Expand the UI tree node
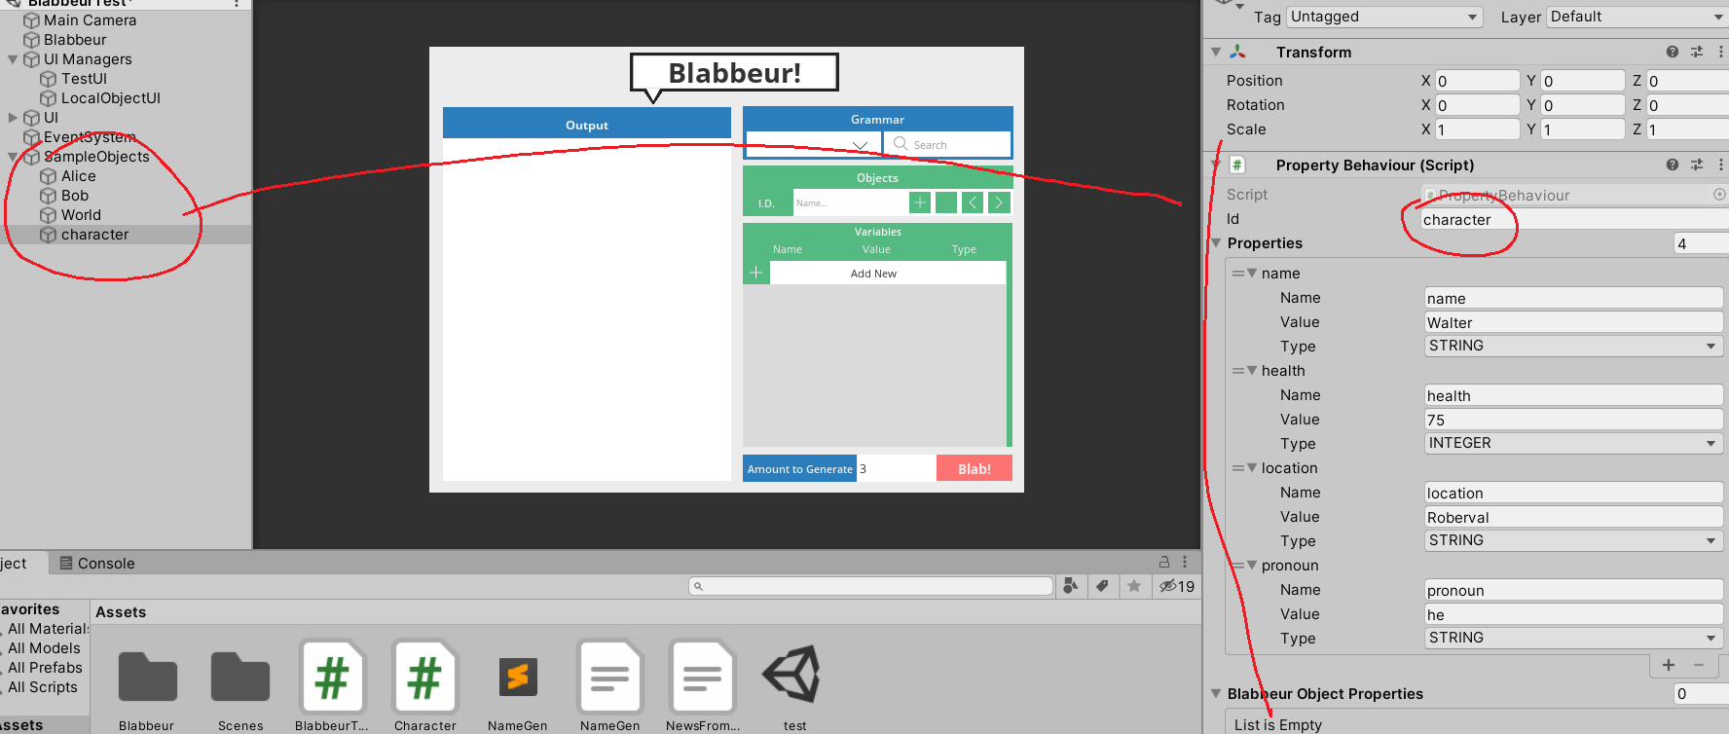 click(13, 118)
